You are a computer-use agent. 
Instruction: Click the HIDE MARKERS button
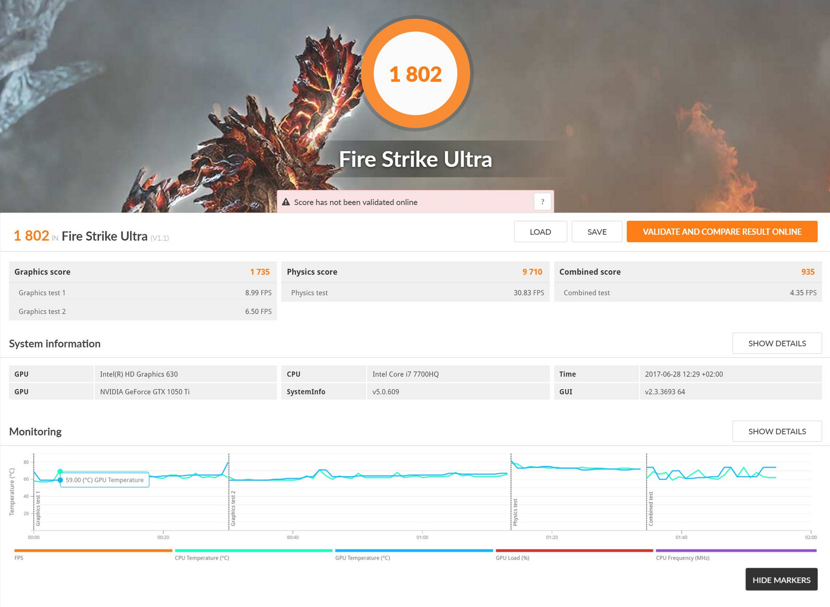(781, 580)
